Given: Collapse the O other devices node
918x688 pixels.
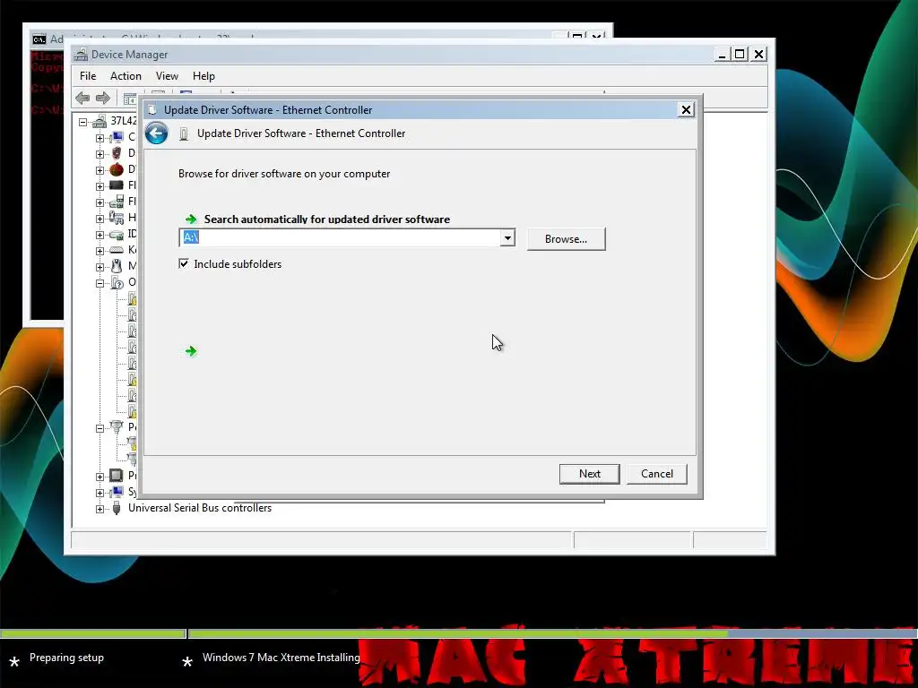Looking at the screenshot, I should (x=100, y=283).
